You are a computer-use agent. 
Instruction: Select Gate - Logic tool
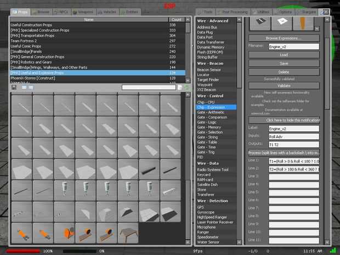pos(216,122)
